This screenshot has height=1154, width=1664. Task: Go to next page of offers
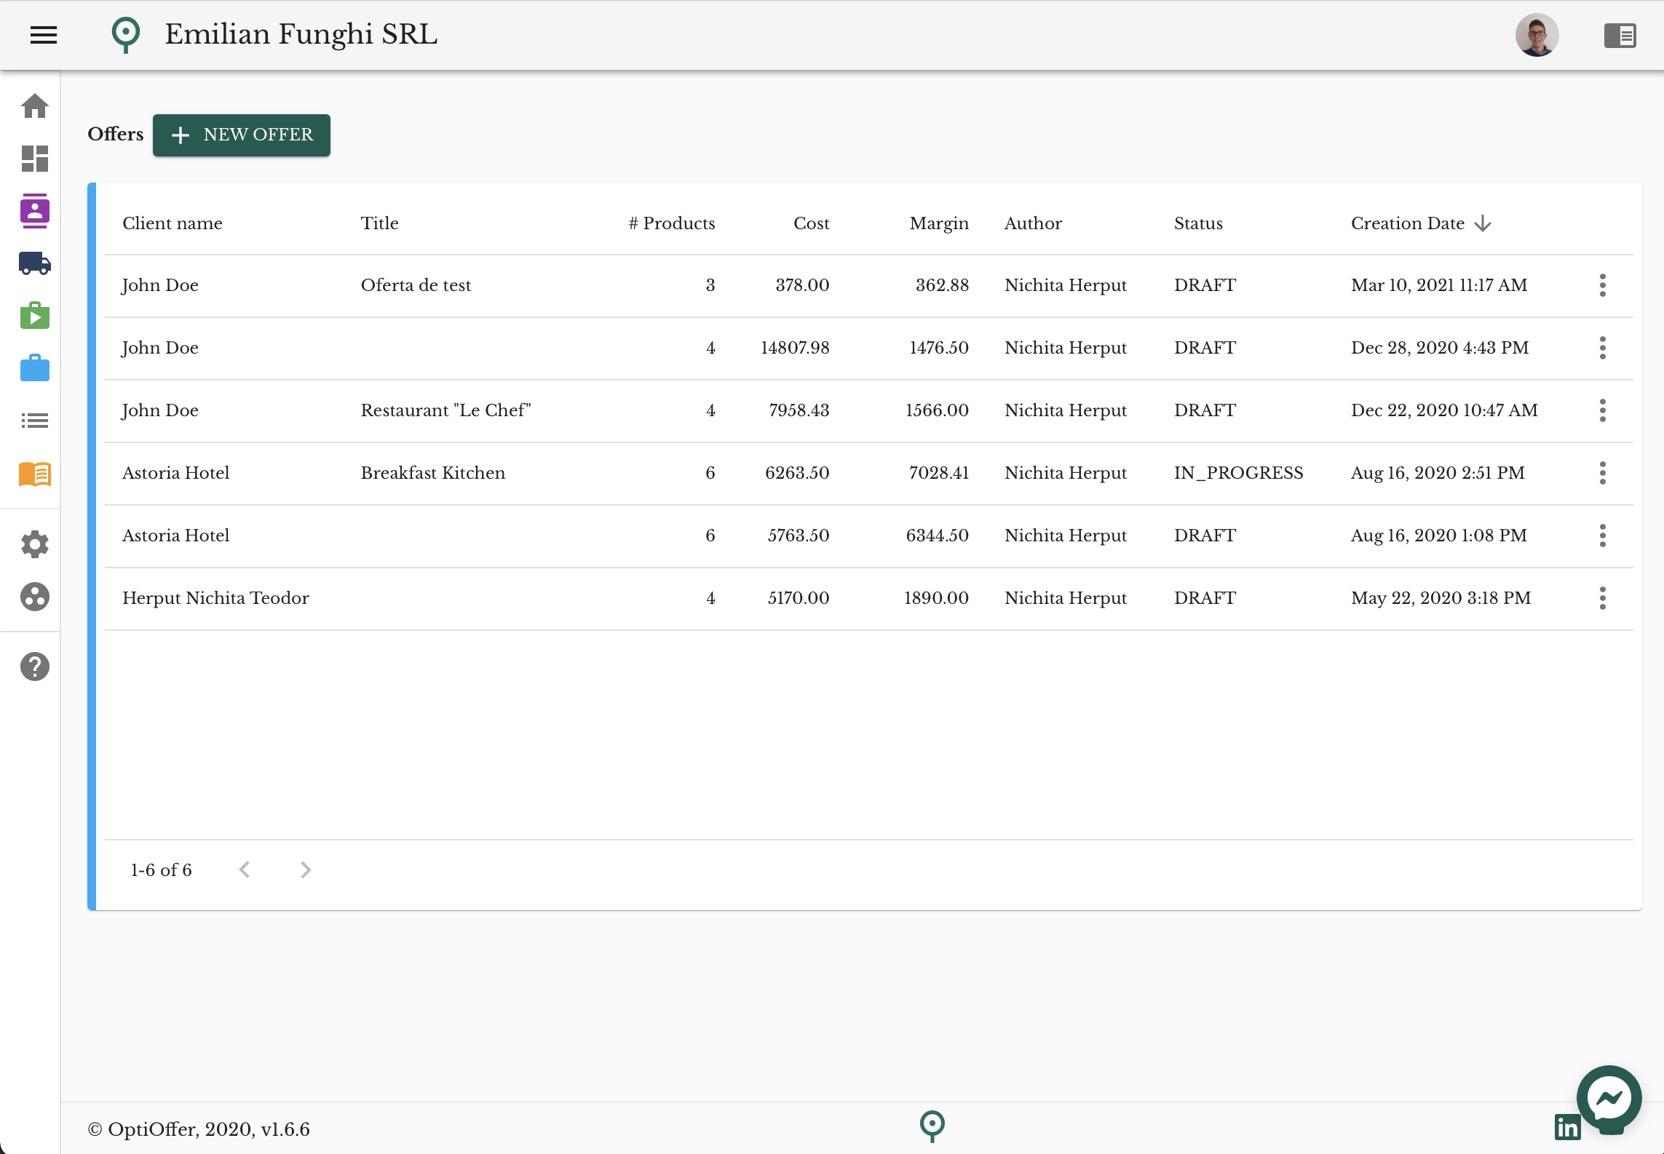(x=306, y=870)
